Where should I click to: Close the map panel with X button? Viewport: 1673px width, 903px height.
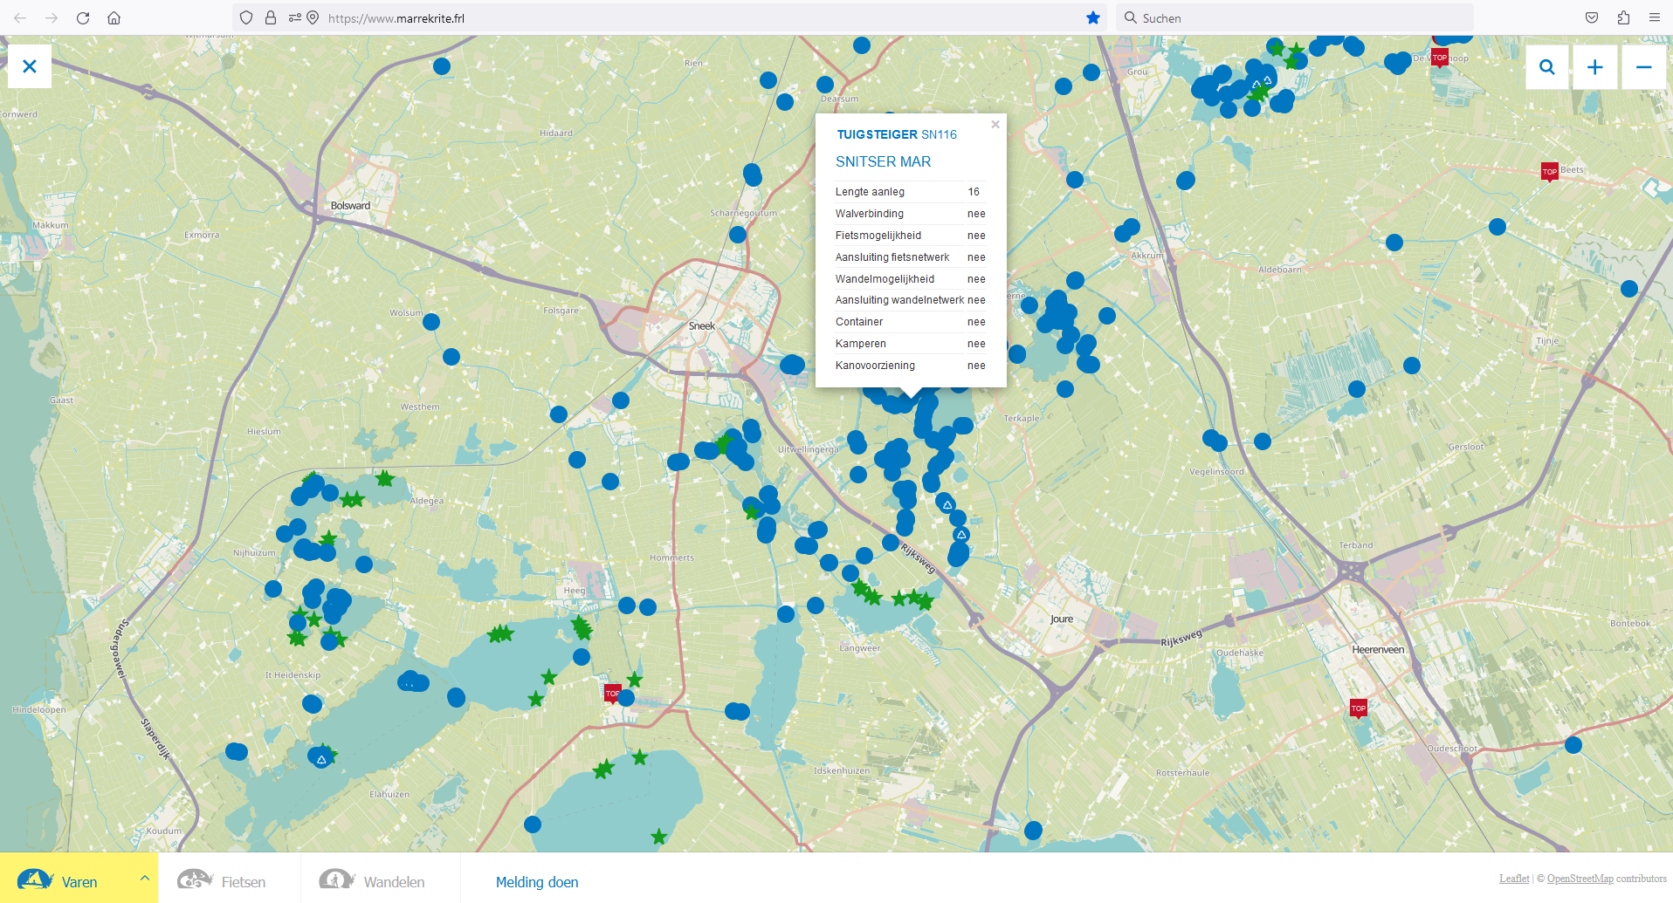(30, 66)
